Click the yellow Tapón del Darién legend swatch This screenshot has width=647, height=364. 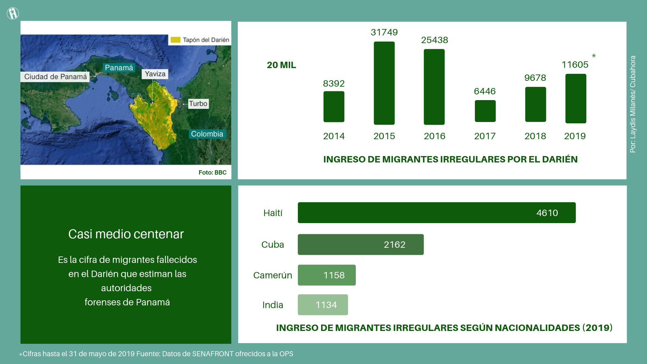[175, 40]
